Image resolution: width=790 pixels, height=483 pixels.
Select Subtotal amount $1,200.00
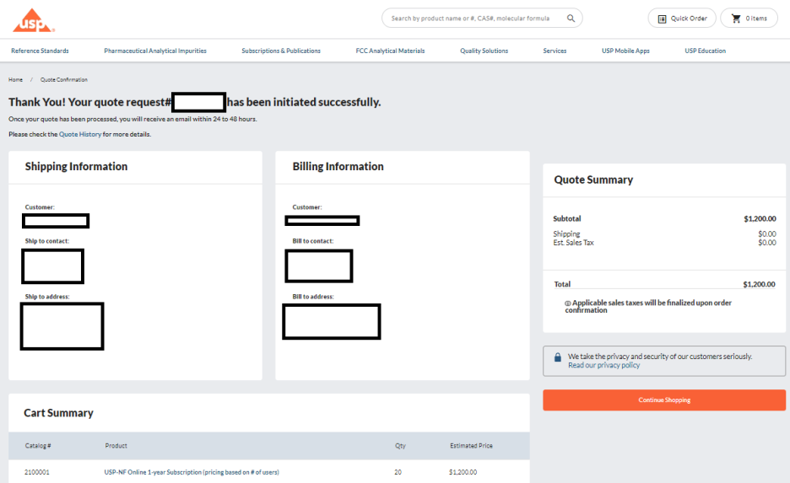[760, 219]
